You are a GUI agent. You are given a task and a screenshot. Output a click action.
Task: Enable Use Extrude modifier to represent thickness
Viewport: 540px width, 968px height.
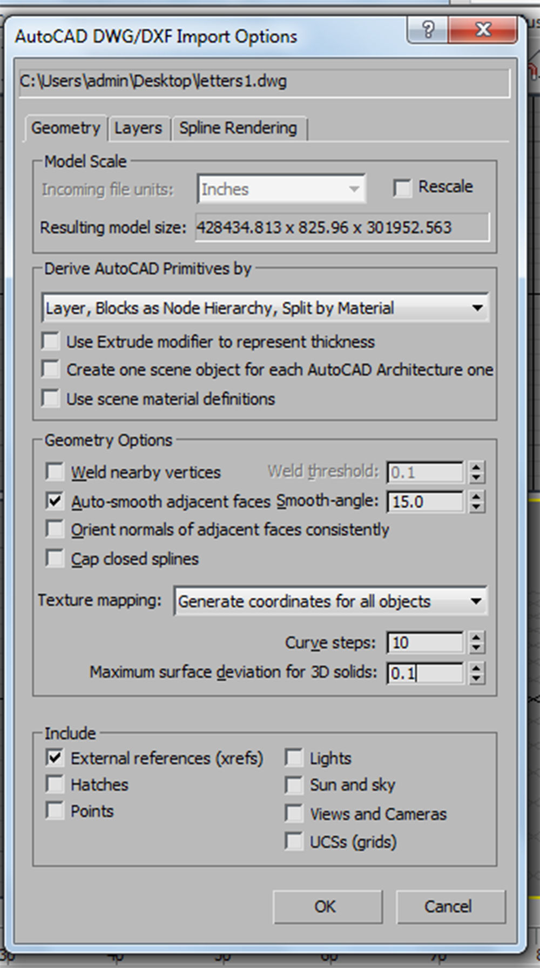51,341
